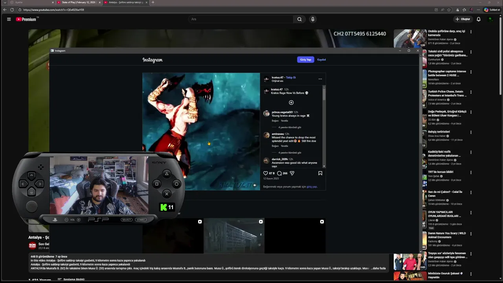
Task: Open options for 'Kadıköy'deki trafik' video
Action: click(x=471, y=152)
